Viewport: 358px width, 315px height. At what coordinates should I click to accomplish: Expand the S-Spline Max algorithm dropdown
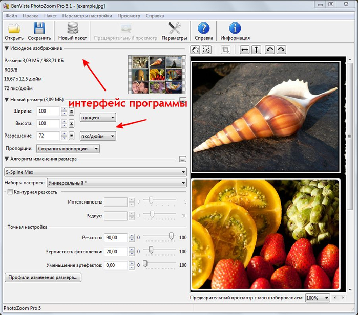coord(95,172)
